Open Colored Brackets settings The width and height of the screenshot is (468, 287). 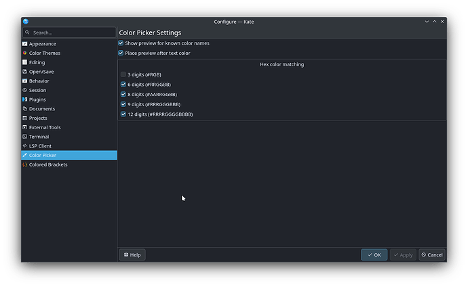point(69,164)
